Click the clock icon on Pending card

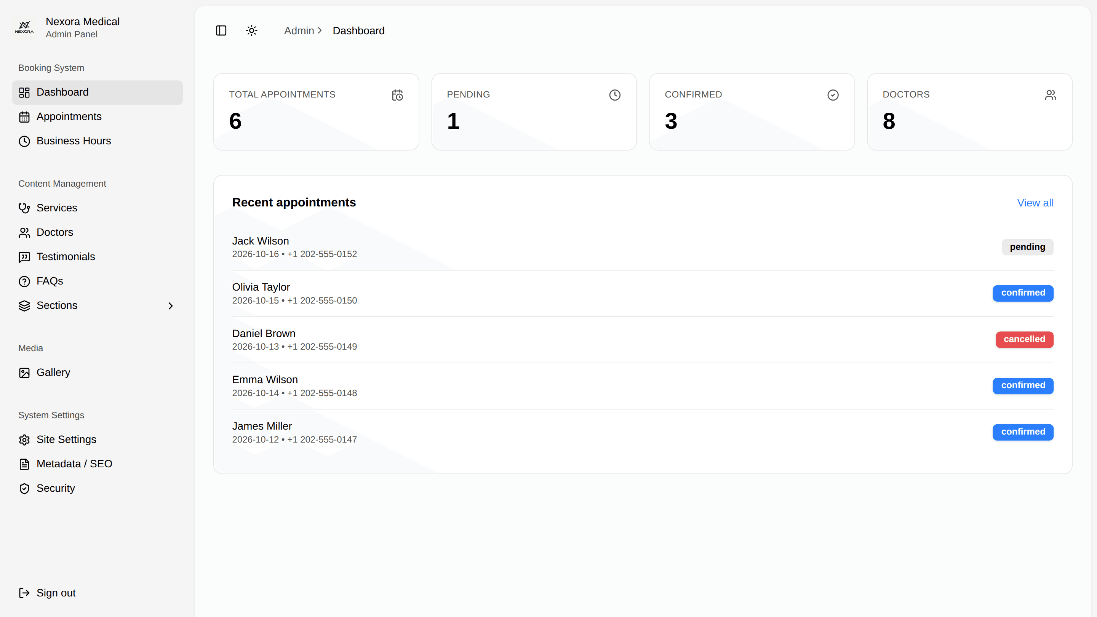[615, 95]
